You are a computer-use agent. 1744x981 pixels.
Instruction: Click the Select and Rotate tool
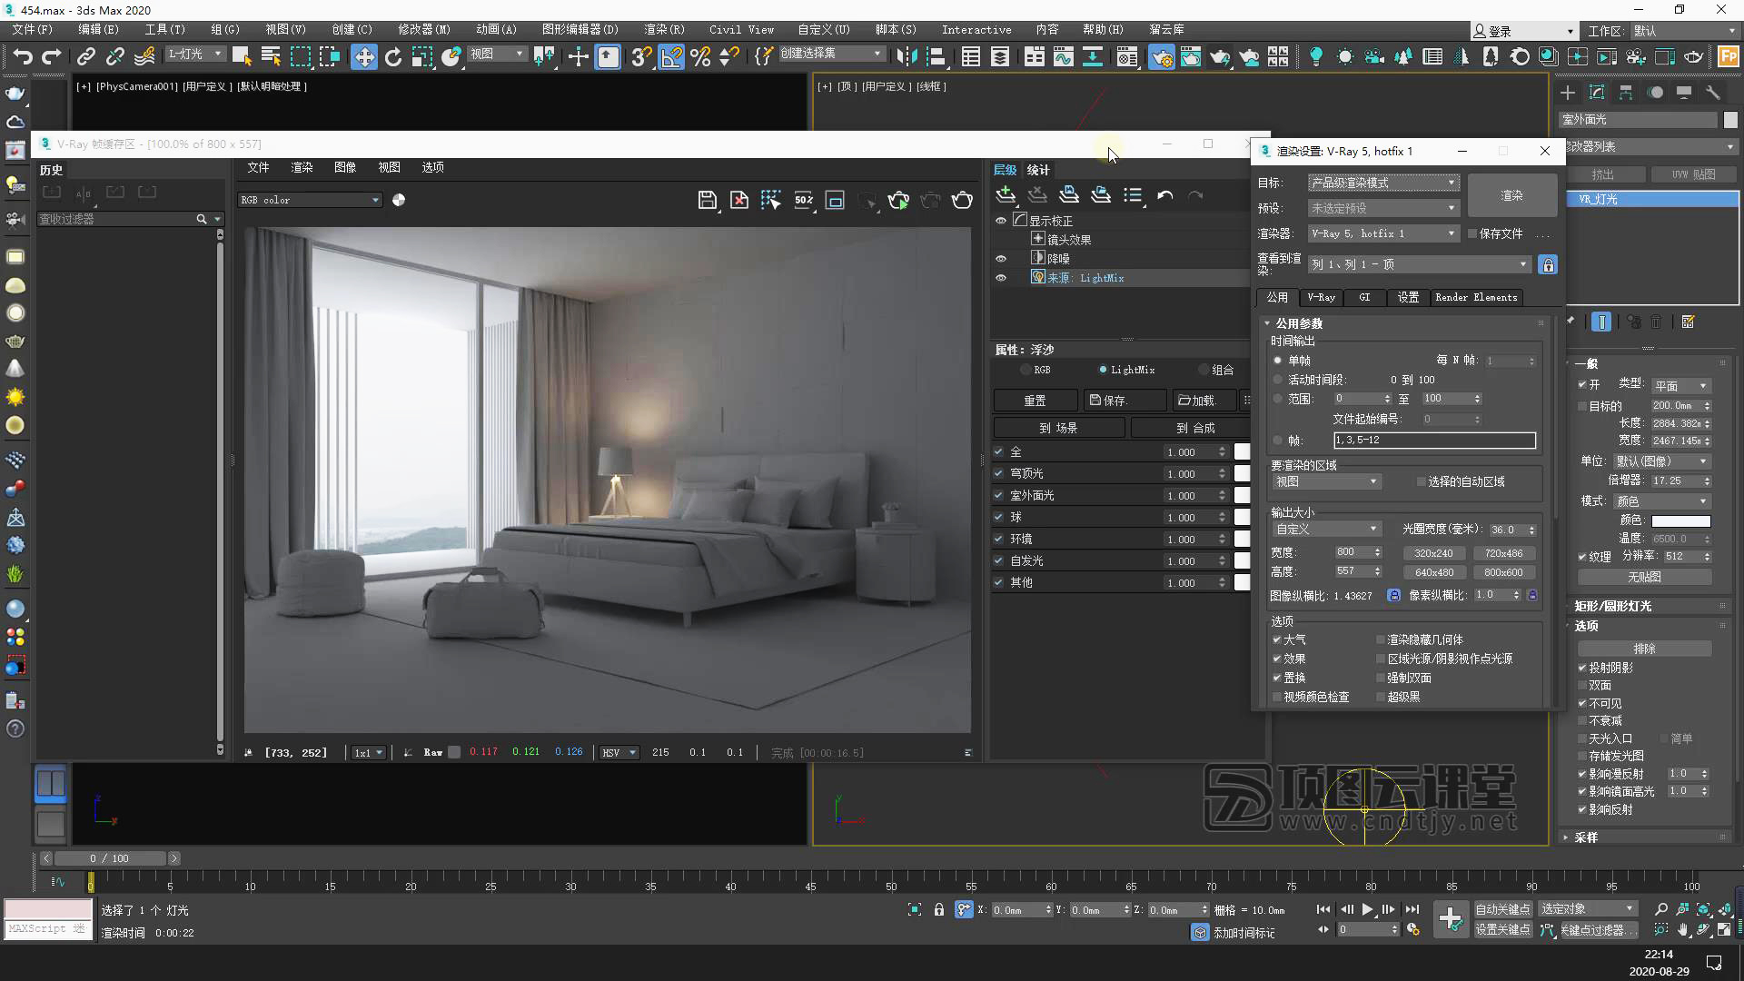392,57
